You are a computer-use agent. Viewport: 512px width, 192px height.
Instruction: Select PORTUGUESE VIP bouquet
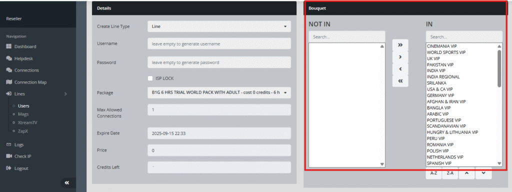(x=444, y=120)
